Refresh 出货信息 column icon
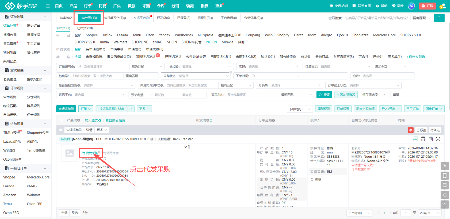Viewport: 450px width, 219px height. pyautogui.click(x=211, y=121)
